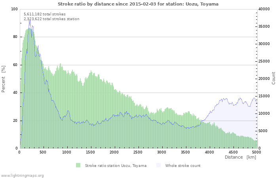Select the 'Stroke ratio station Uozu, Toyama' legend label
This screenshot has width=277, height=178.
coord(116,165)
